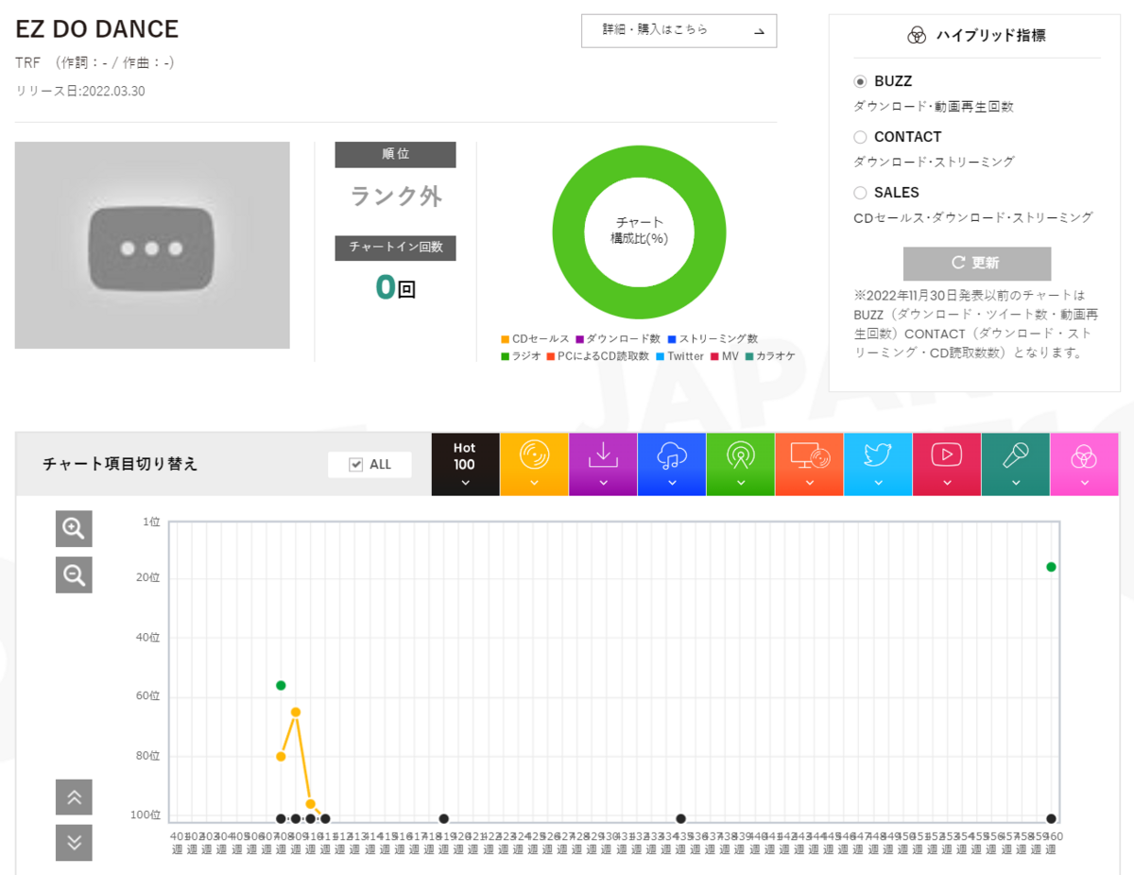Select the music video play icon tab
The height and width of the screenshot is (875, 1134).
point(947,464)
